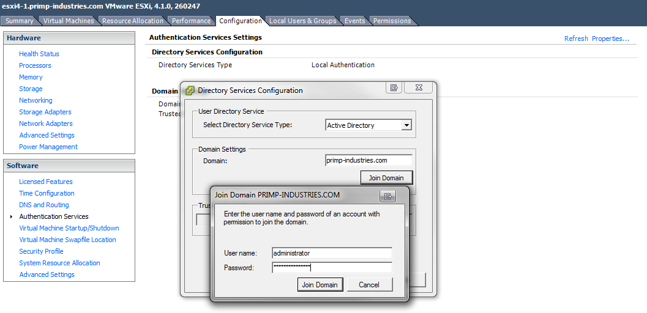The width and height of the screenshot is (647, 313).
Task: Click the Join Domain button under Domain Settings
Action: pyautogui.click(x=386, y=178)
